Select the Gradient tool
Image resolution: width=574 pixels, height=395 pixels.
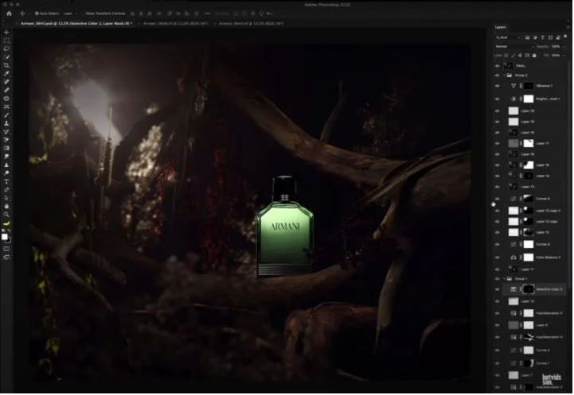(x=6, y=149)
